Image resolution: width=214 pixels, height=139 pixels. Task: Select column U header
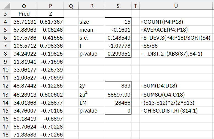177,6
